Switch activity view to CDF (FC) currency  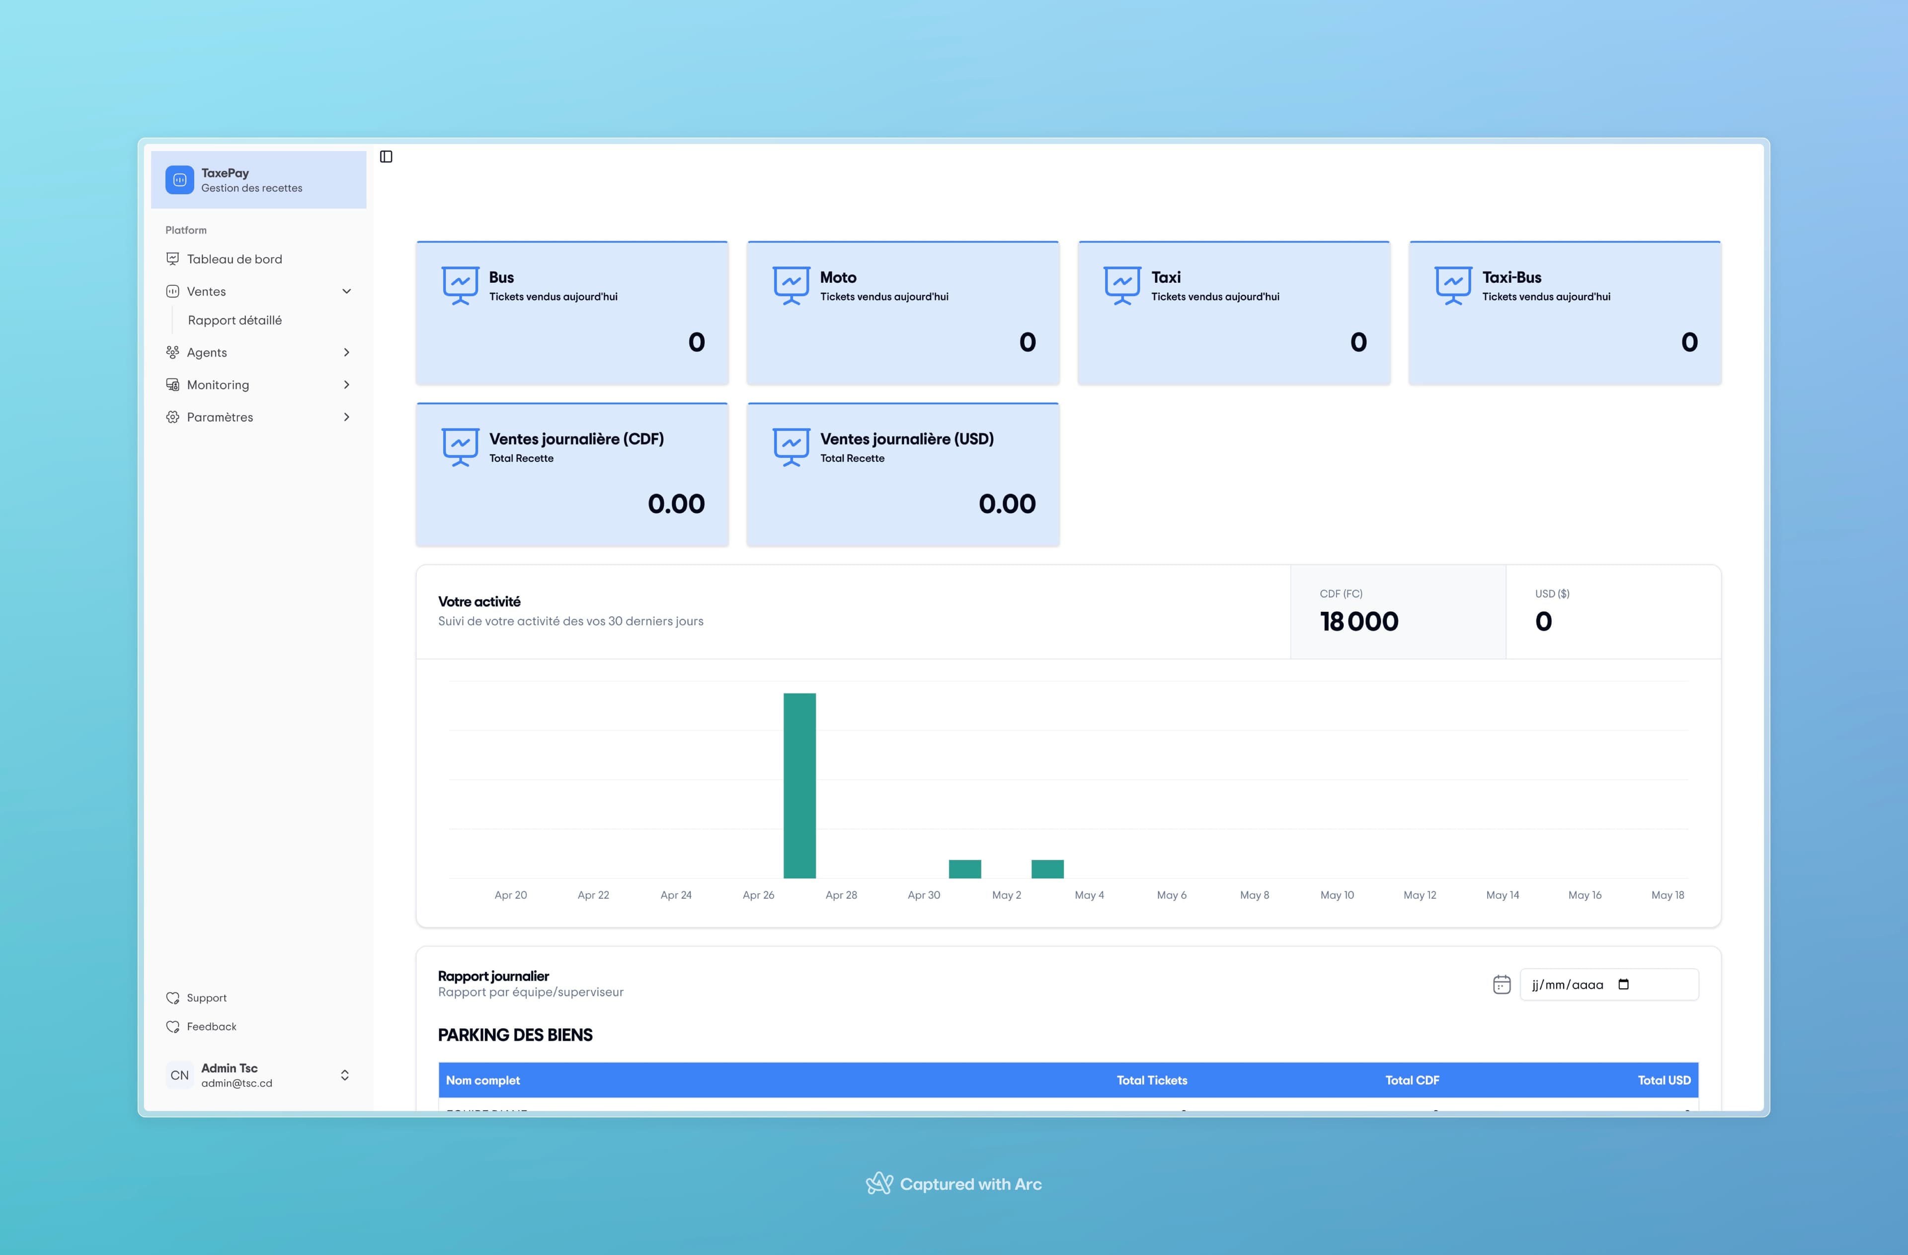tap(1397, 612)
